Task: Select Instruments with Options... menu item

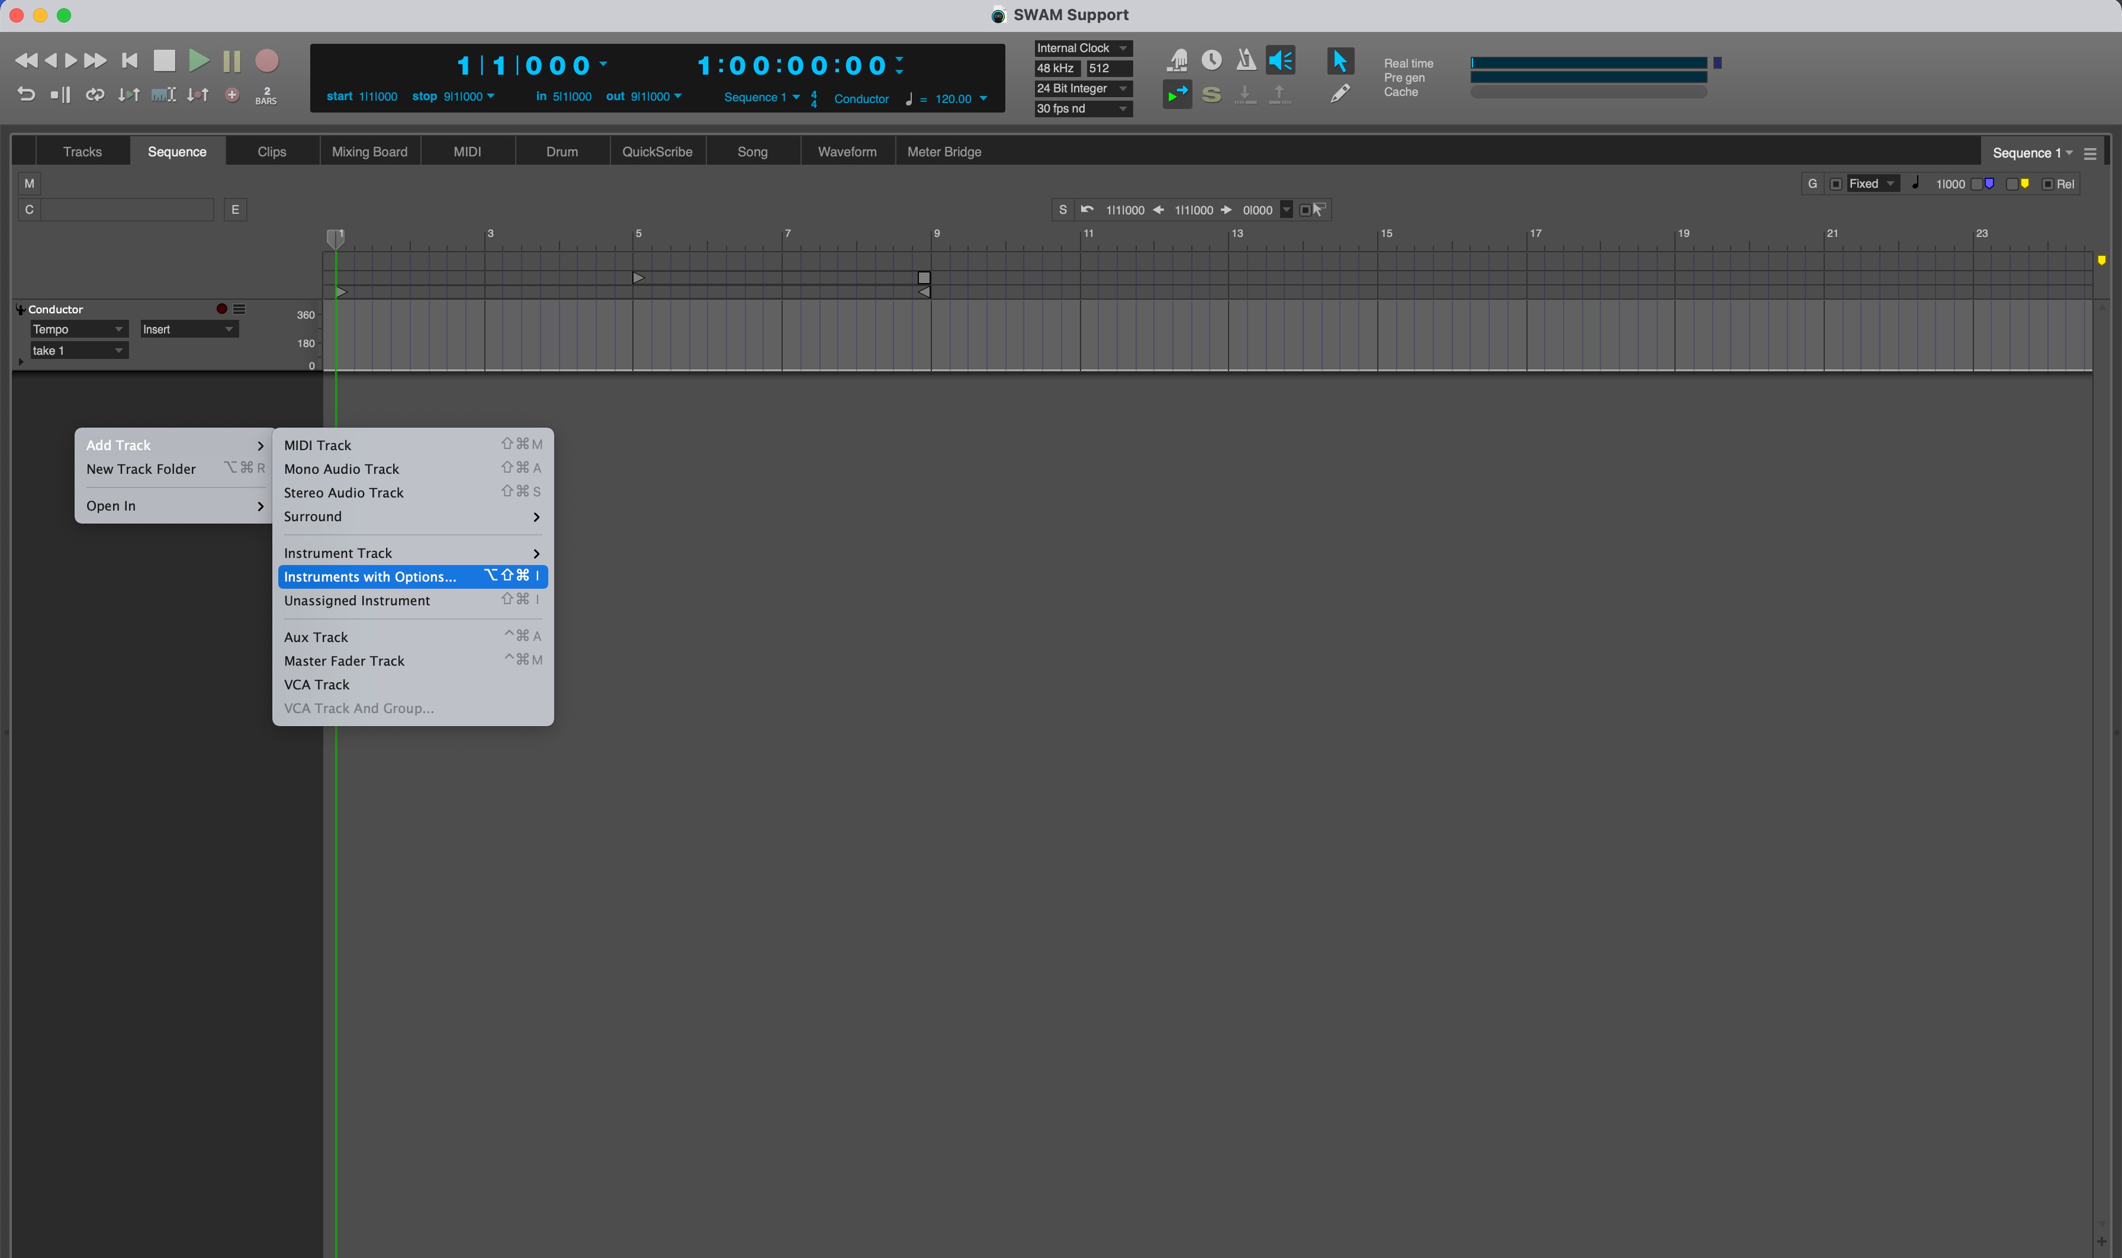Action: coord(413,576)
